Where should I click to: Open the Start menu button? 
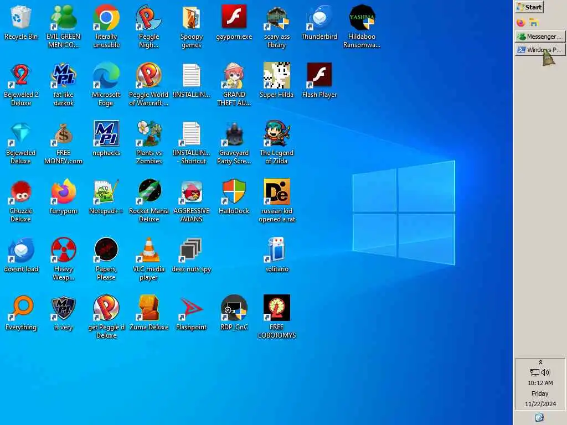click(529, 7)
